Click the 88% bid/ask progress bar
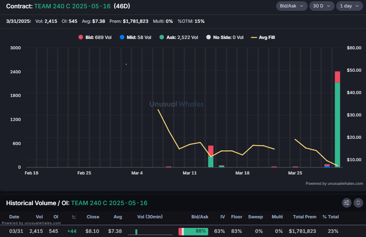The height and width of the screenshot is (237, 366). pyautogui.click(x=193, y=231)
